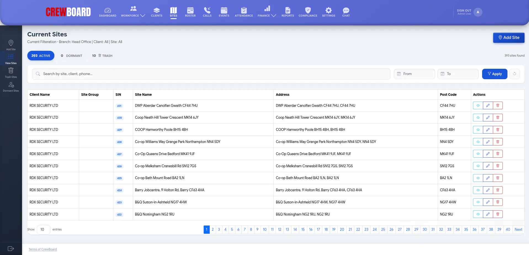Open the Reports page
The image size is (529, 255).
point(288,12)
